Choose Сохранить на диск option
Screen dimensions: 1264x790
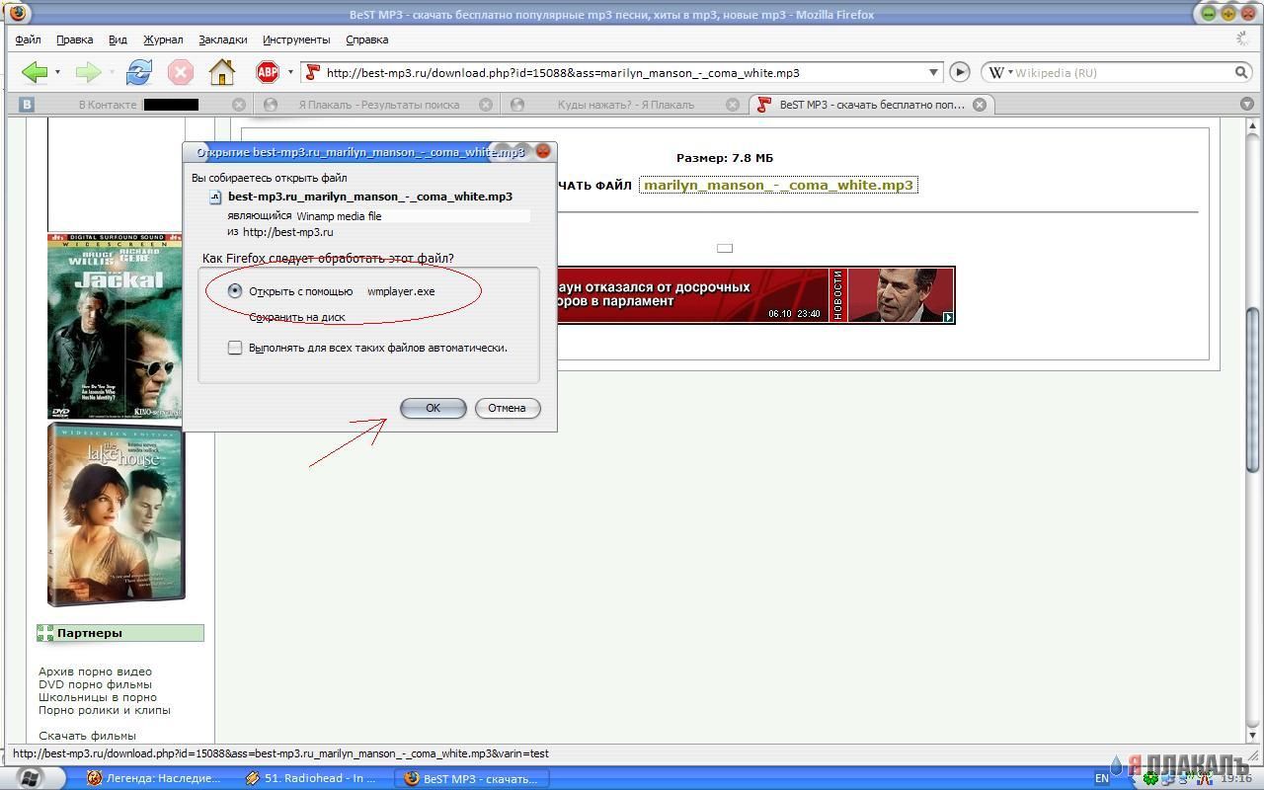tap(296, 317)
